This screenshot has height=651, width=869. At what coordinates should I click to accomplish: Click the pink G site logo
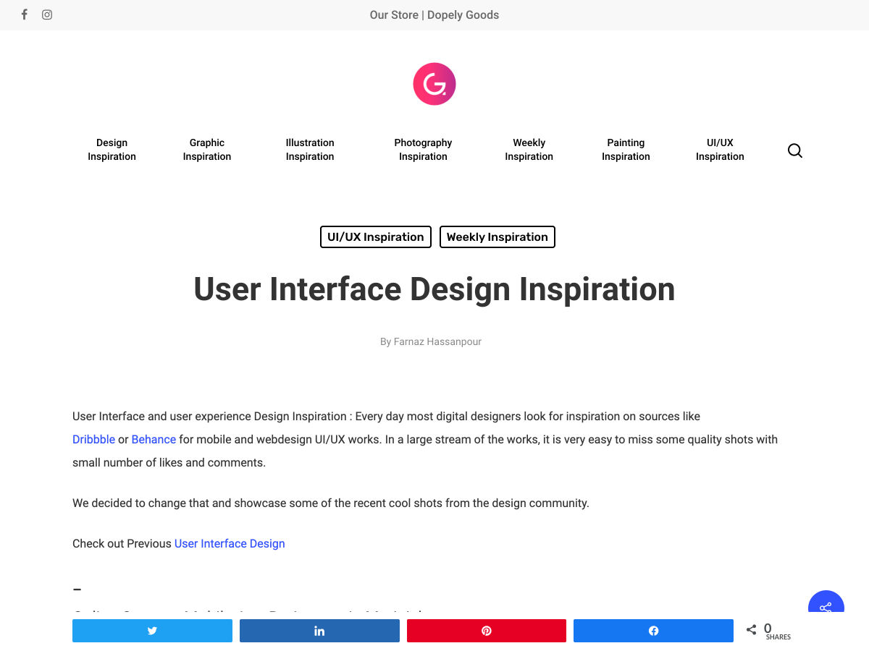(x=434, y=84)
